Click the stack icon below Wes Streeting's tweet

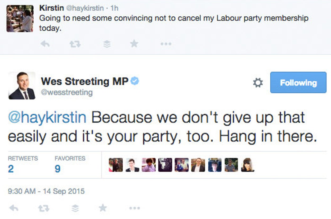(x=75, y=208)
